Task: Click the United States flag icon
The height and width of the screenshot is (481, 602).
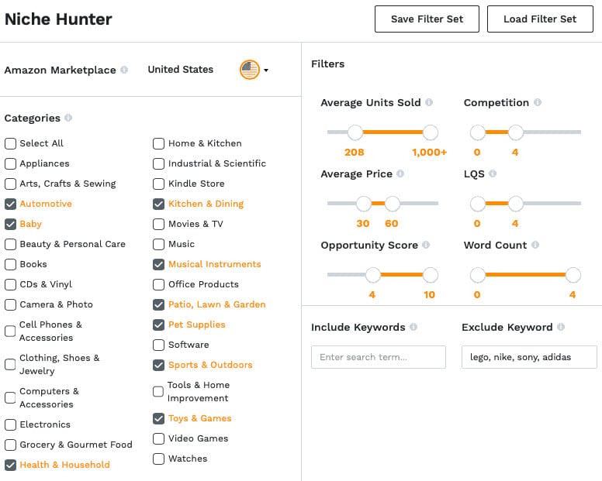Action: 250,70
